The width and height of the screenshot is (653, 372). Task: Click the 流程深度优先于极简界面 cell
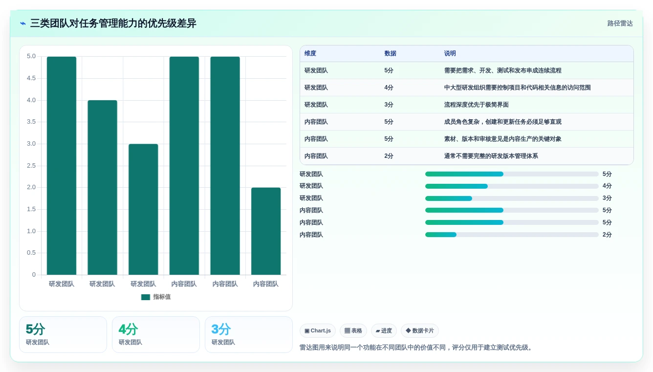pos(477,105)
